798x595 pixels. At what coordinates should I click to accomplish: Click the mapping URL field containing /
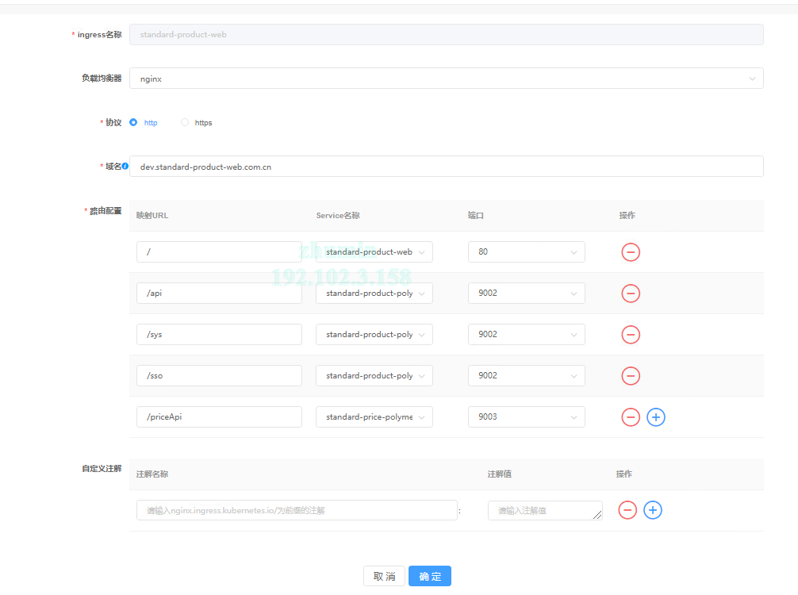[219, 252]
